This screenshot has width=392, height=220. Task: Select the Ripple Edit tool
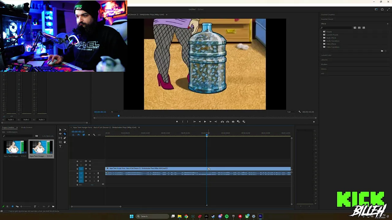coord(60,134)
